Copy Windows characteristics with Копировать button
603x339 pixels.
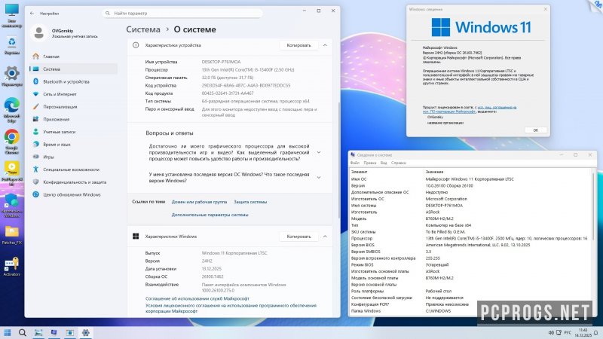pos(298,237)
